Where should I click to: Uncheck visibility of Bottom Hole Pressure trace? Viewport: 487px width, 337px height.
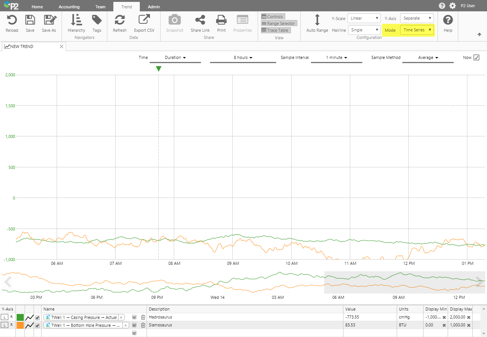[37, 325]
